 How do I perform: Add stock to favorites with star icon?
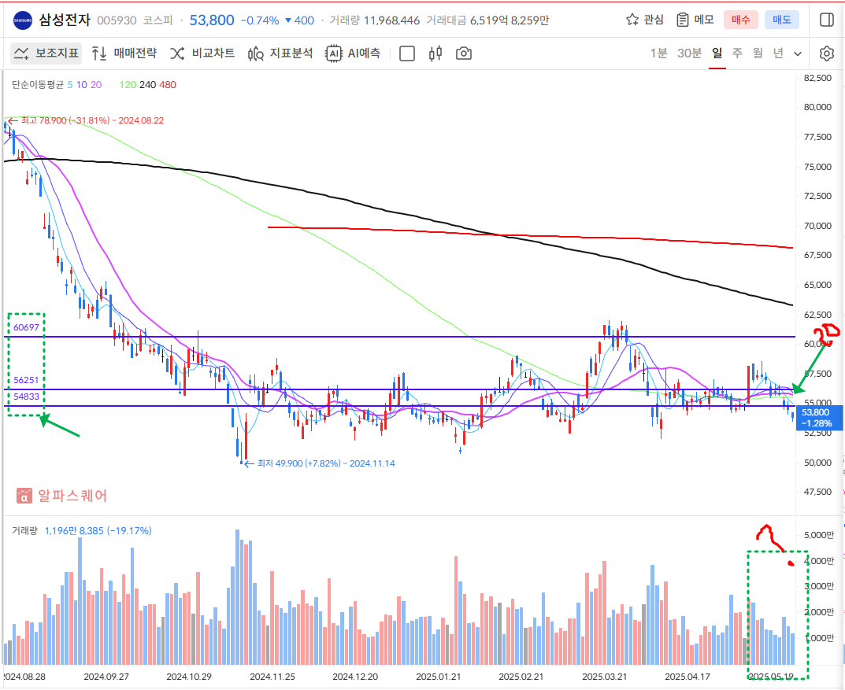(x=632, y=20)
